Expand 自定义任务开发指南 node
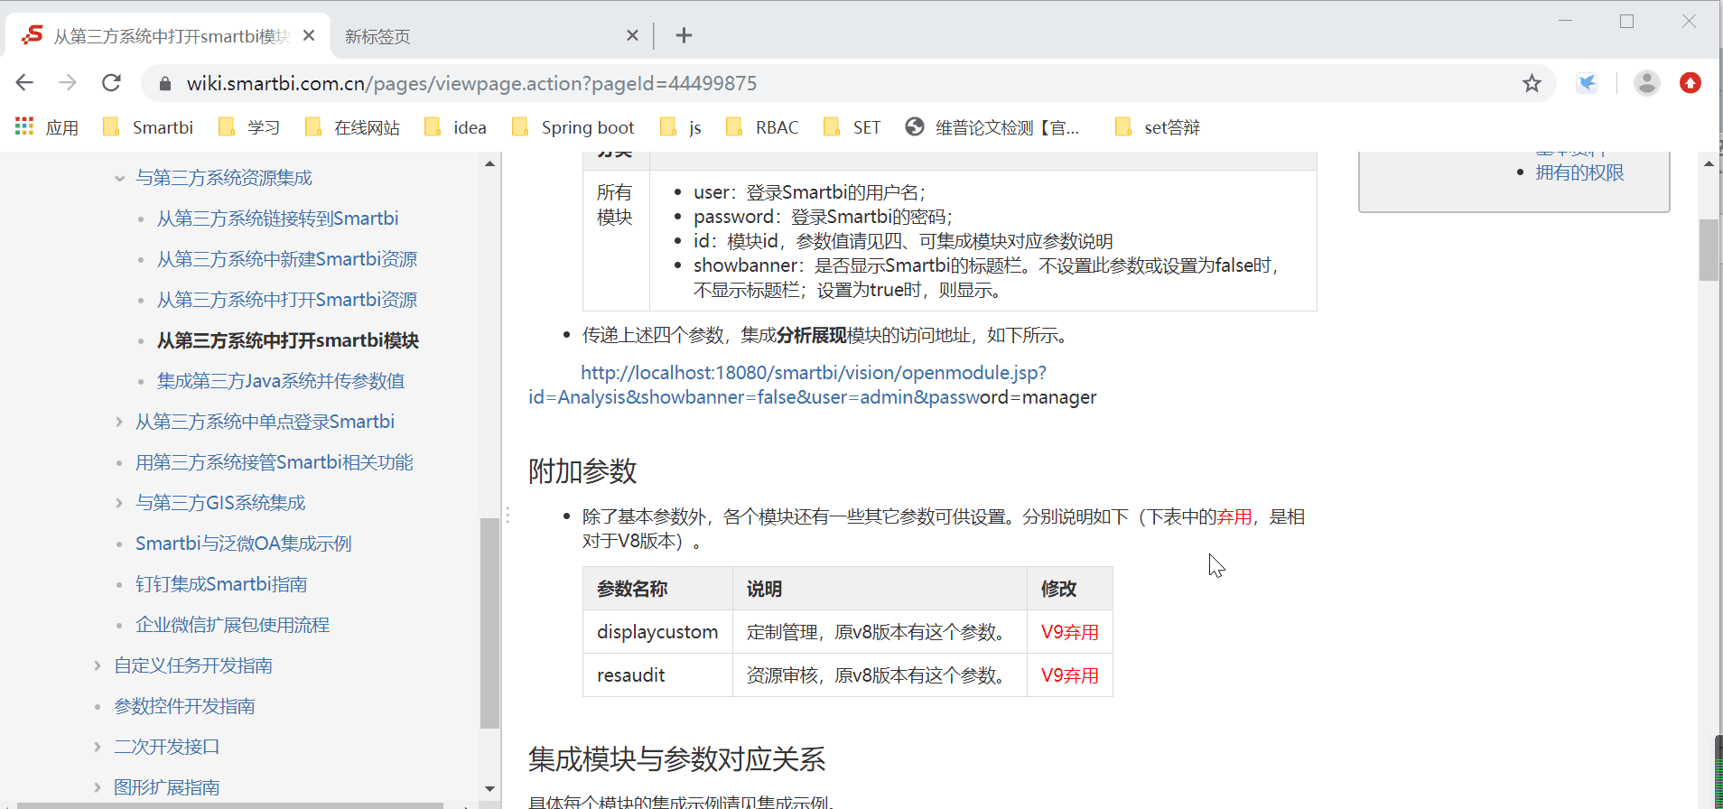 tap(98, 665)
